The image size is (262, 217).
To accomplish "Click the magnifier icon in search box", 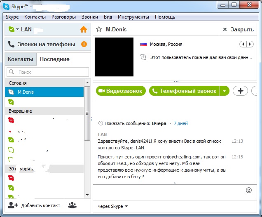I will [12, 72].
